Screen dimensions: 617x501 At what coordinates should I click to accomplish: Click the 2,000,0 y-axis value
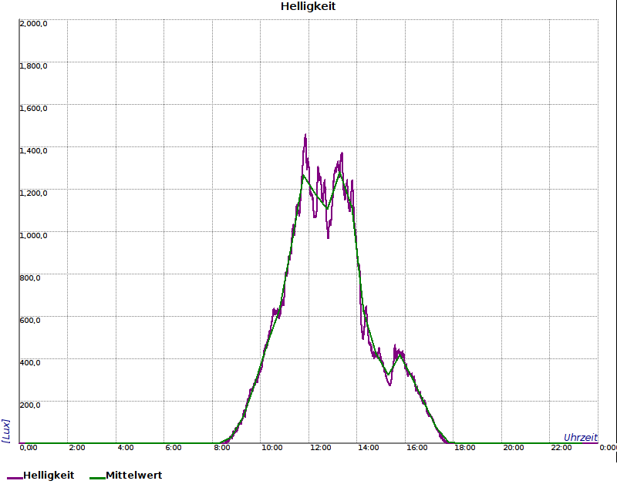click(33, 24)
